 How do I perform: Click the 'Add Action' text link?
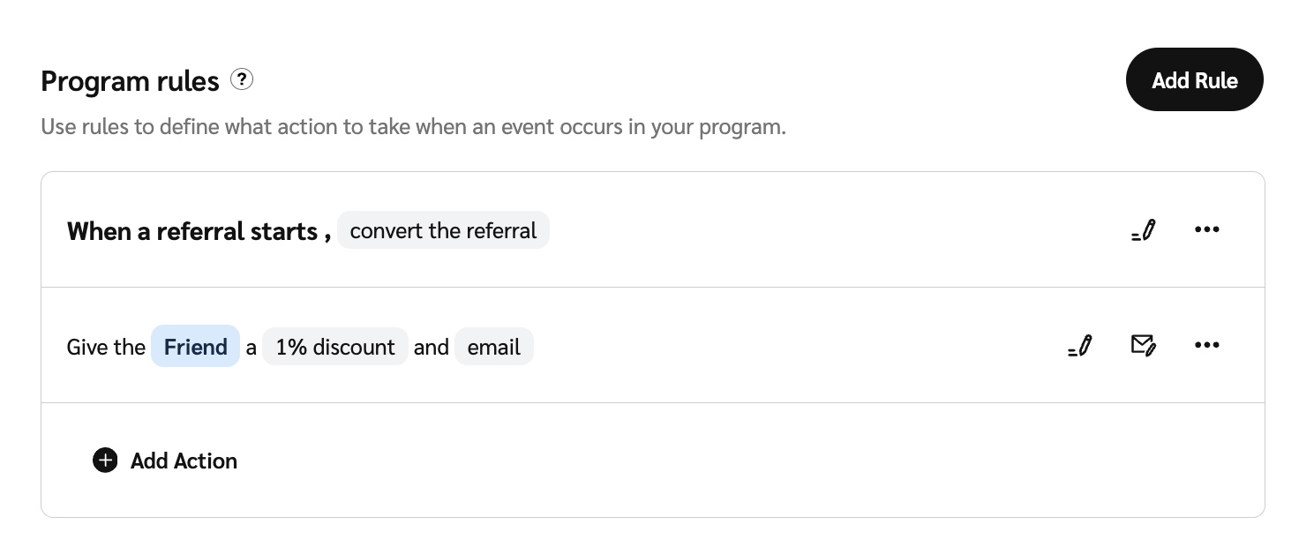[x=184, y=461]
